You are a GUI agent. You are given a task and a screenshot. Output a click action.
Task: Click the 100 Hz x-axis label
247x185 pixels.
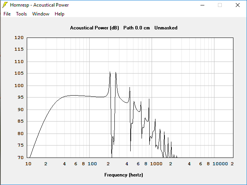click(x=92, y=164)
